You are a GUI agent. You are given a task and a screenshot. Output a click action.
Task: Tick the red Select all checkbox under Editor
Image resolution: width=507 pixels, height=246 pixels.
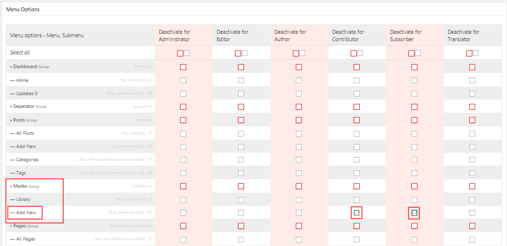(x=238, y=54)
